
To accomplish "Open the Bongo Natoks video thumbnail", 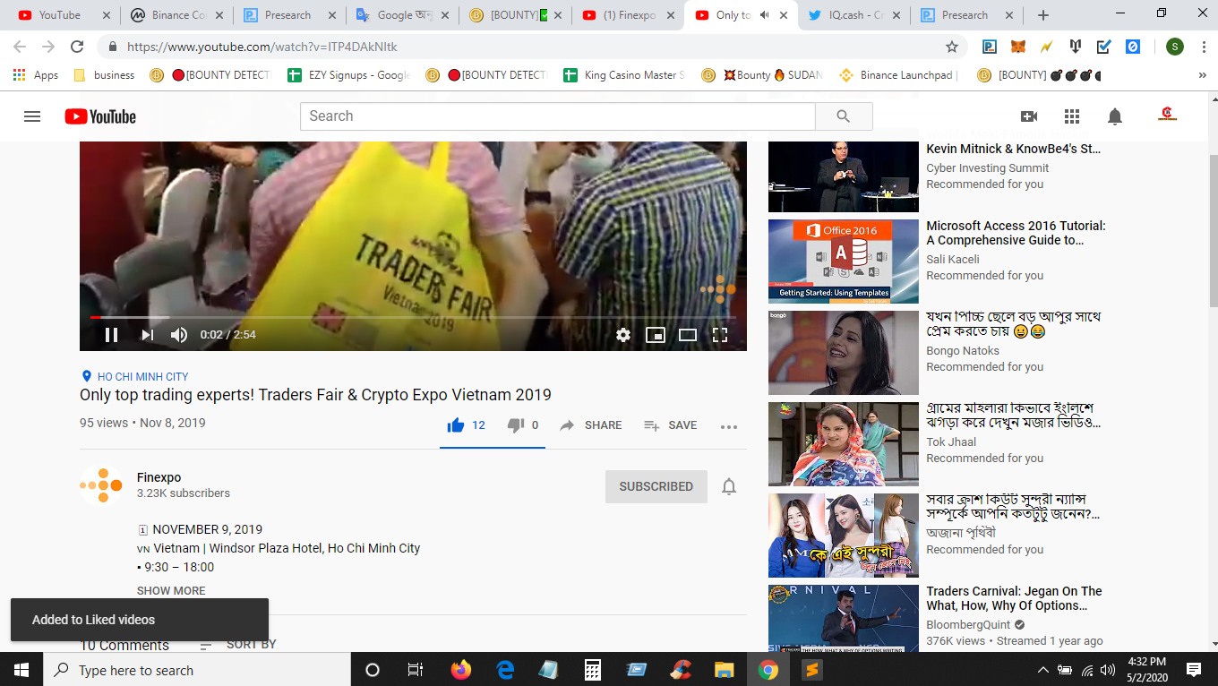I will point(844,353).
